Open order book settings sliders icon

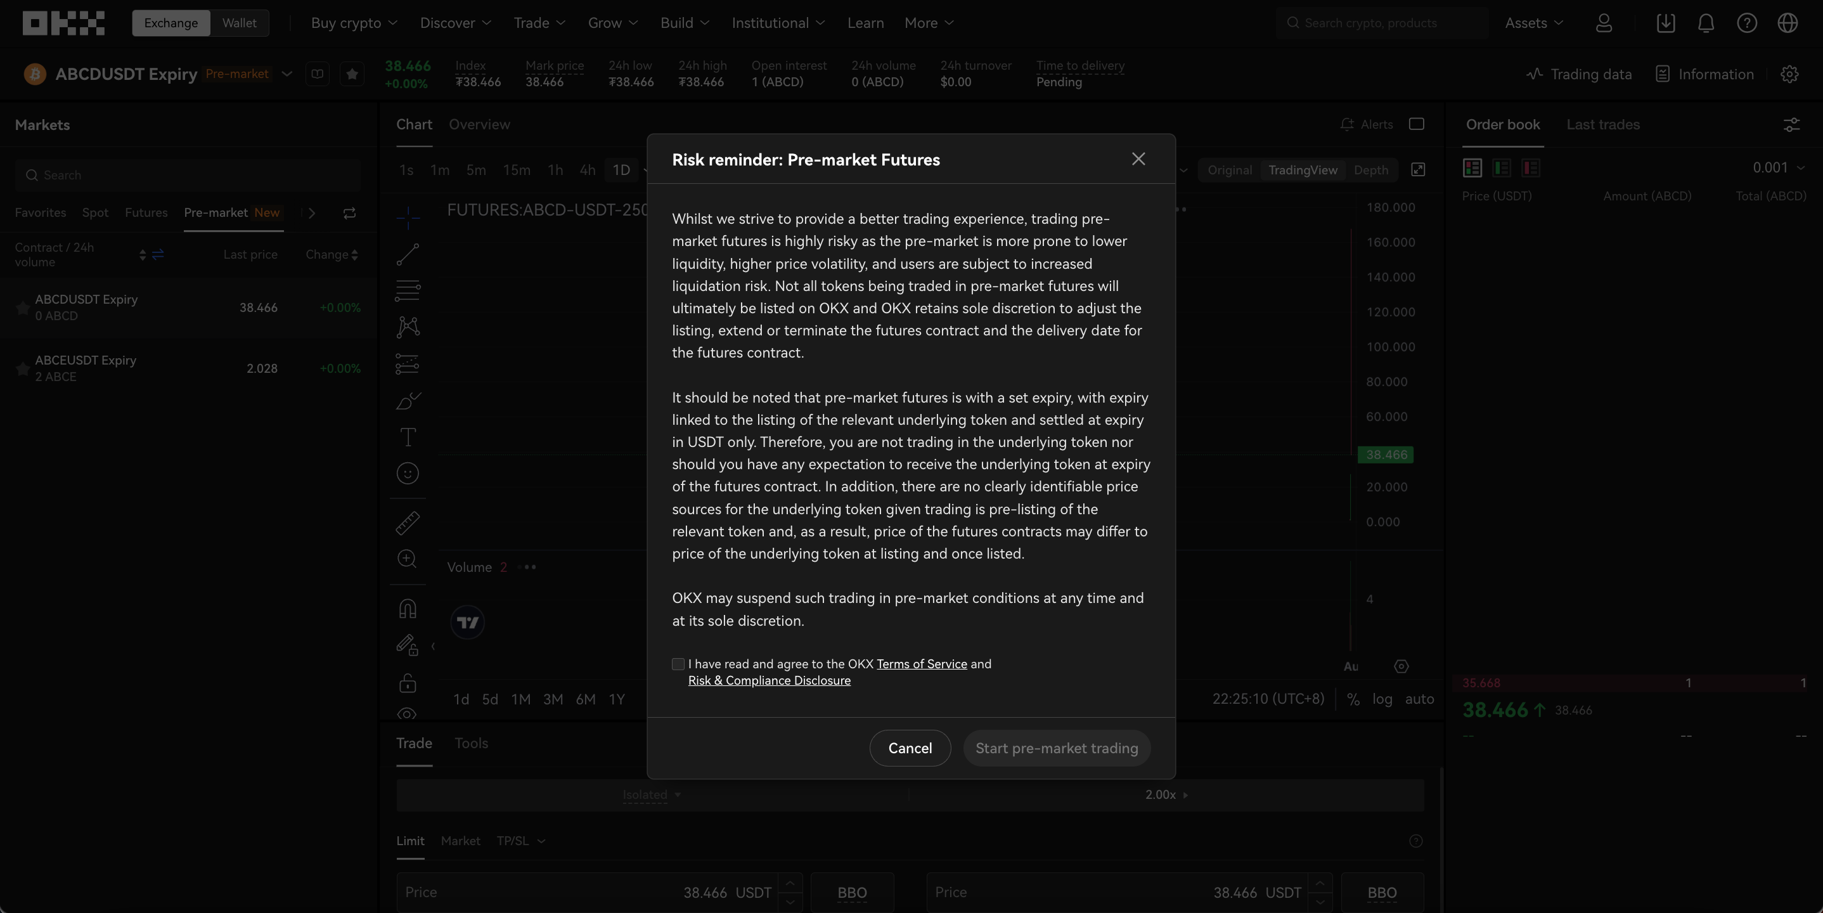tap(1791, 126)
